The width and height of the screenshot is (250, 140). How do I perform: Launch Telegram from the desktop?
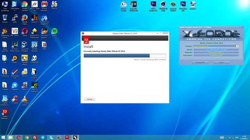(15, 86)
